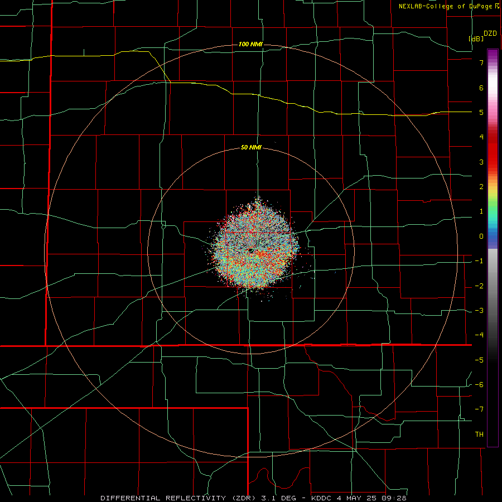Click the -6 value on the color scale

tap(479, 385)
